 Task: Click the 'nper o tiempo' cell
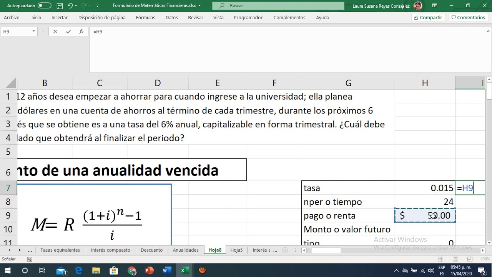coord(348,202)
